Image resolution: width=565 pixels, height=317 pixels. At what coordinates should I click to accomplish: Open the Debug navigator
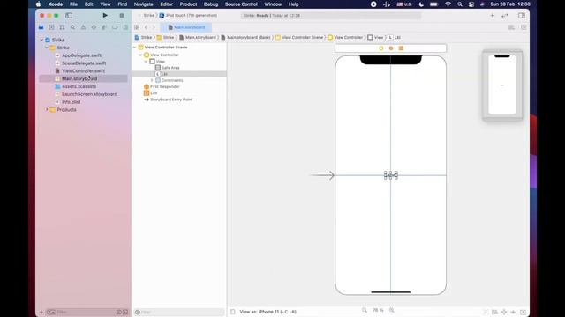[104, 27]
